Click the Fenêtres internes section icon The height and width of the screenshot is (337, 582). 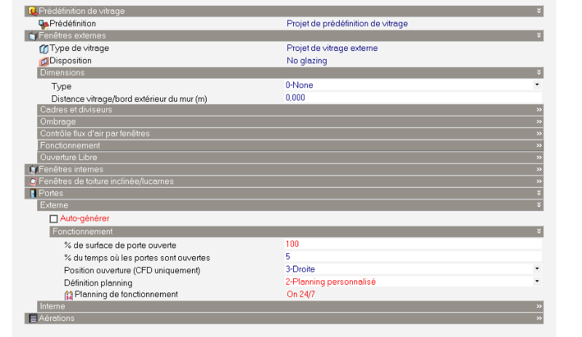[32, 170]
